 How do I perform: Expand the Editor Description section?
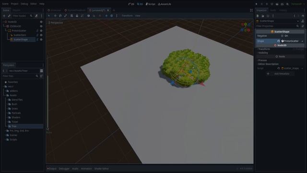268,64
